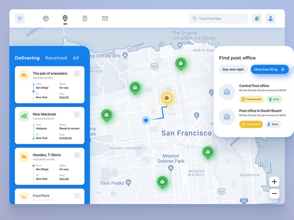Click the warehouse icon on the New Macbook card
The width and height of the screenshot is (294, 220).
(24, 116)
